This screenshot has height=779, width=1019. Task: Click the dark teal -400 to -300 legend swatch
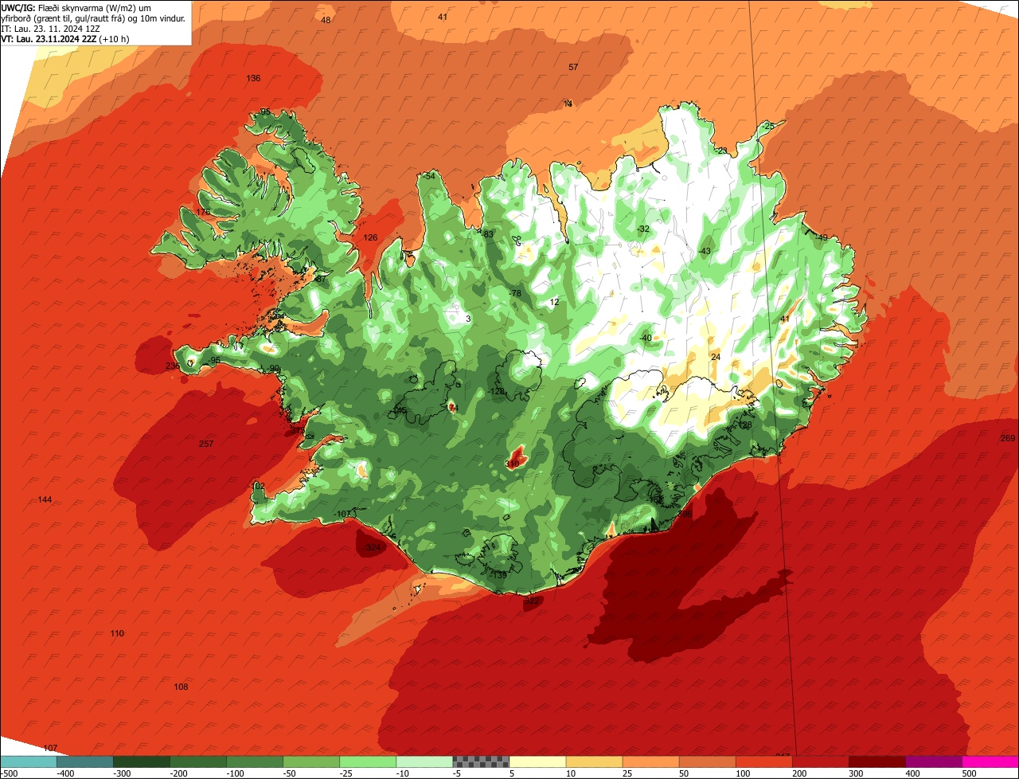[84, 761]
